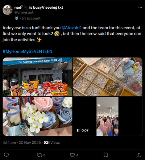The width and height of the screenshot is (145, 160).
Task: View the cafe booth snack photo
Action: [x=37, y=77]
